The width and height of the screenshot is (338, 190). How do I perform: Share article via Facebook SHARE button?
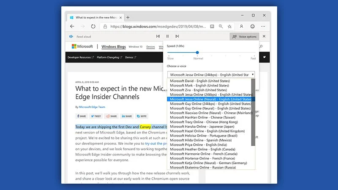point(82,116)
